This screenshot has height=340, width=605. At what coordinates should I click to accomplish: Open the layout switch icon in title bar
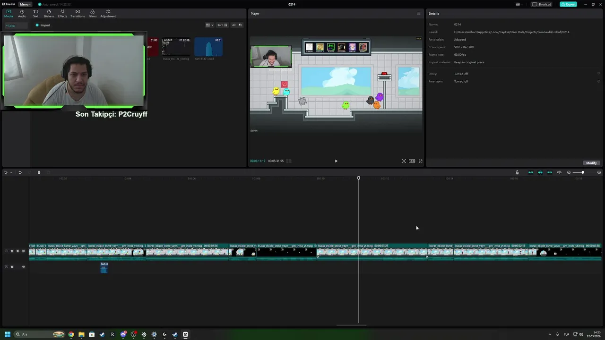(519, 4)
